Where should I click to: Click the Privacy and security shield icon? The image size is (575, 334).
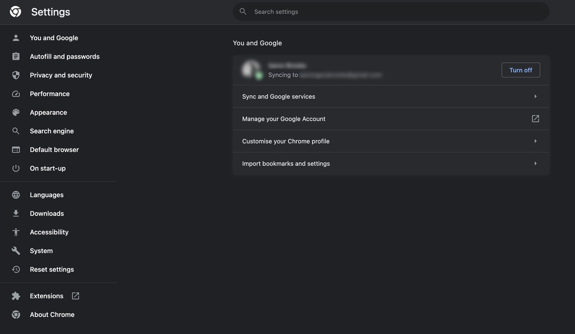[x=16, y=75]
